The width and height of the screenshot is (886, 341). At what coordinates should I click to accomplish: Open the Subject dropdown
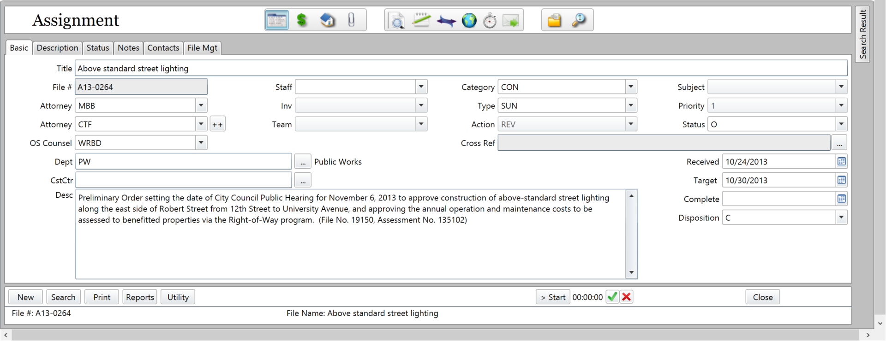tap(841, 87)
